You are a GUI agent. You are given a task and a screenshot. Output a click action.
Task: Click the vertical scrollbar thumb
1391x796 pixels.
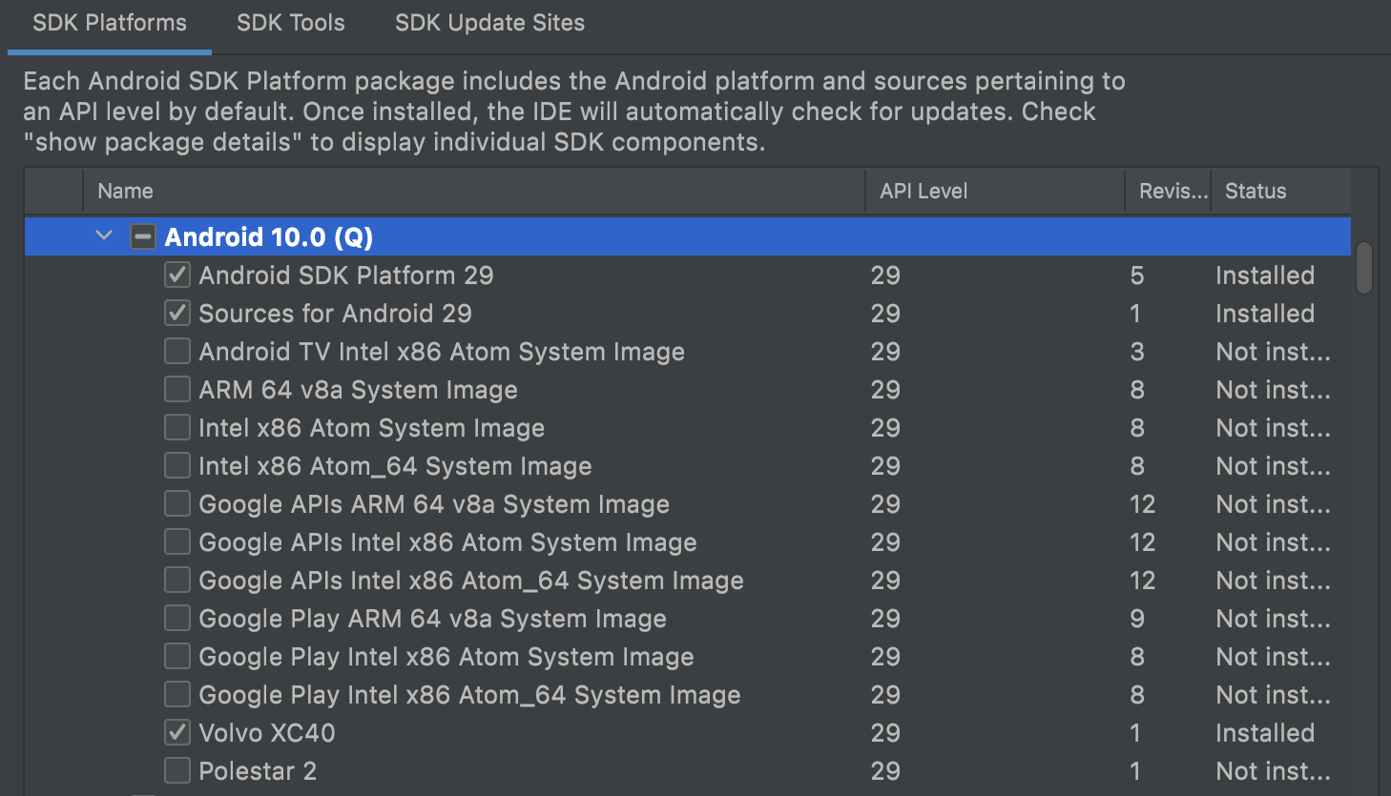click(x=1364, y=268)
